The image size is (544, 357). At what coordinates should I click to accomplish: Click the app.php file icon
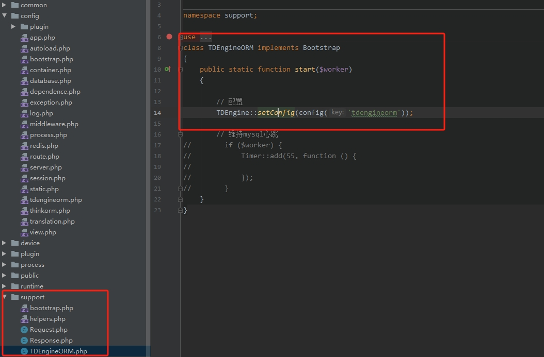coord(24,38)
